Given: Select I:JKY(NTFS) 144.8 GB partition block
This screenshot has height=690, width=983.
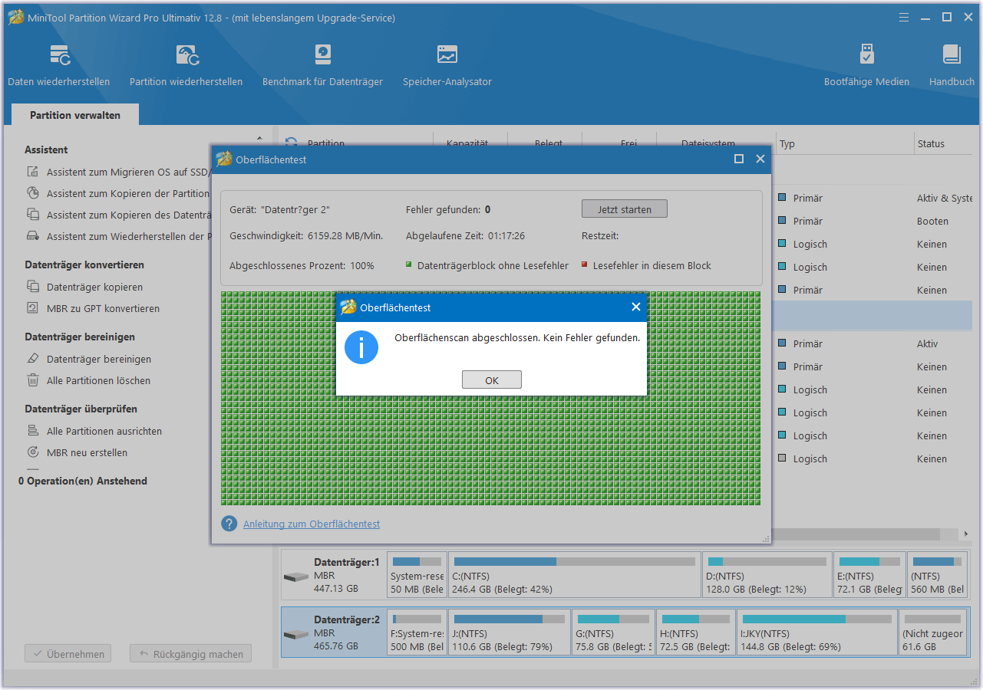Looking at the screenshot, I should point(816,632).
